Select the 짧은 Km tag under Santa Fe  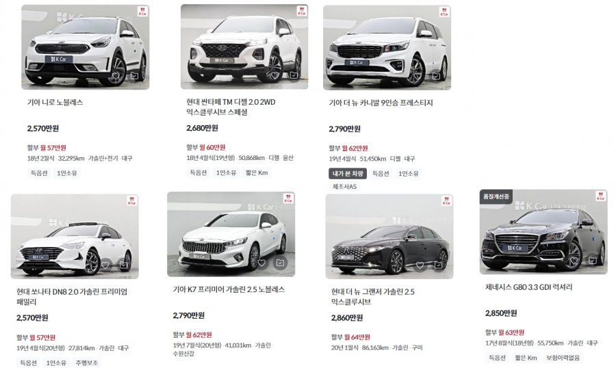[x=257, y=172]
